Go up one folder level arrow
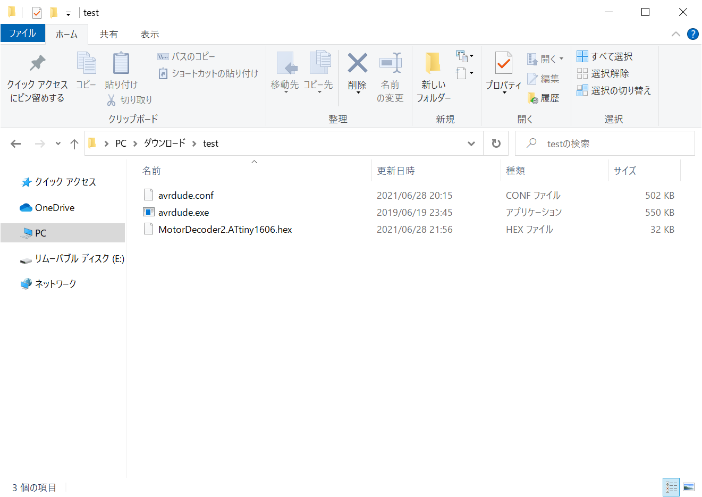This screenshot has height=497, width=702. (x=74, y=144)
